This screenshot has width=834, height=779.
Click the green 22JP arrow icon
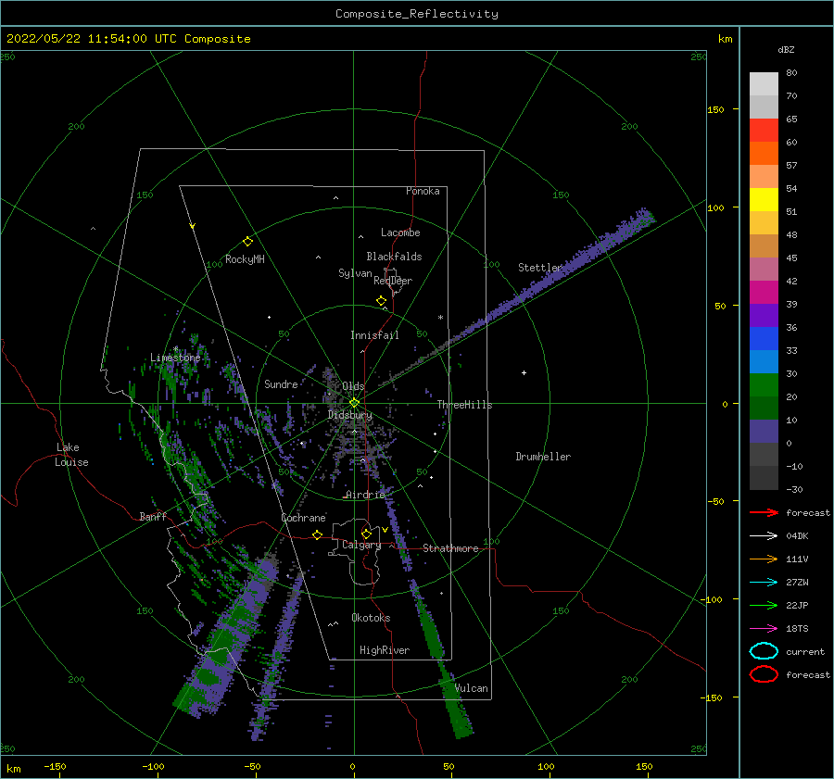pyautogui.click(x=764, y=605)
